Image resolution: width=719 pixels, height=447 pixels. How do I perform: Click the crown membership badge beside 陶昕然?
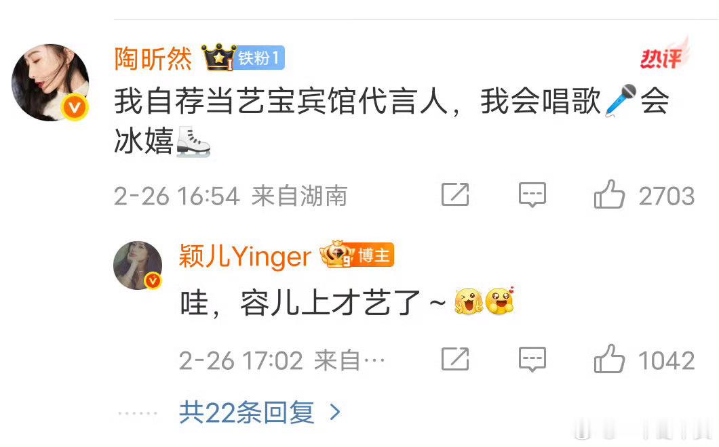click(218, 58)
